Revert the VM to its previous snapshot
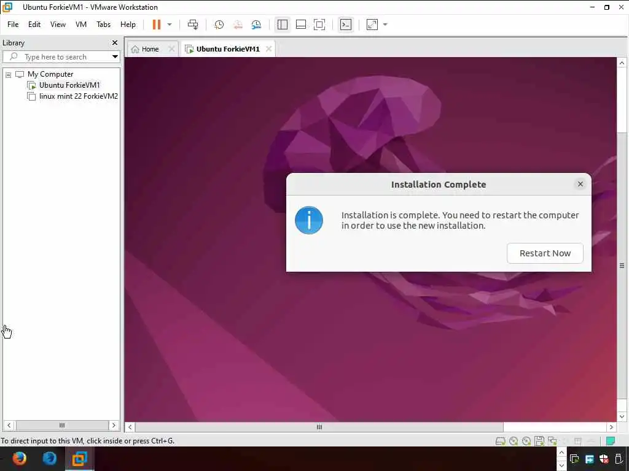 pos(238,25)
